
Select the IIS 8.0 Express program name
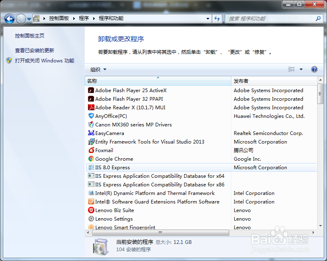point(112,168)
